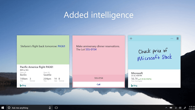Click the 56.74 stock price
Image resolution: width=195 pixels, height=110 pixels.
[134, 79]
